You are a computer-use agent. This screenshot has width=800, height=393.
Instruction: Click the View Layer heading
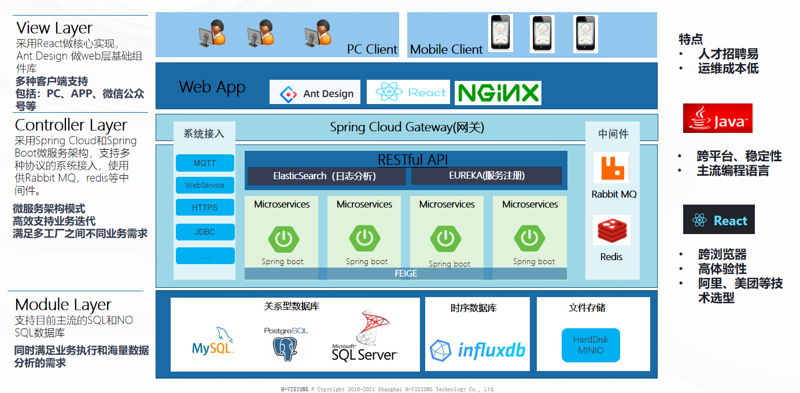coord(54,27)
